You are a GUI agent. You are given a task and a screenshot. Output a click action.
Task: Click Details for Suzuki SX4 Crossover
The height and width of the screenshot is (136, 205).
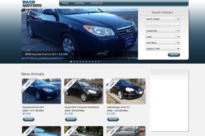pyautogui.click(x=71, y=119)
